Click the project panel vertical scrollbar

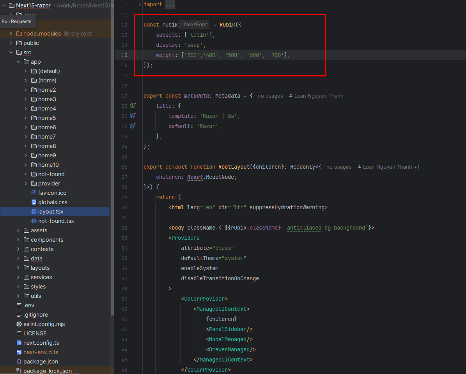[112, 156]
